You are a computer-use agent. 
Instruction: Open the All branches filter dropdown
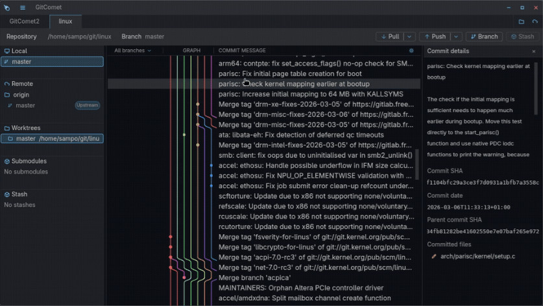(x=132, y=51)
